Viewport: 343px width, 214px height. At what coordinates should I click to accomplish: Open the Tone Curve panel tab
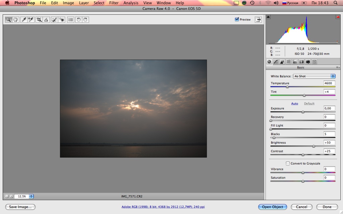pyautogui.click(x=275, y=62)
